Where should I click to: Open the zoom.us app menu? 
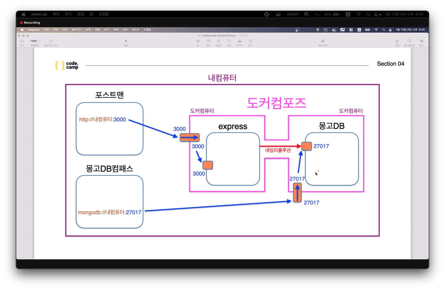click(39, 14)
